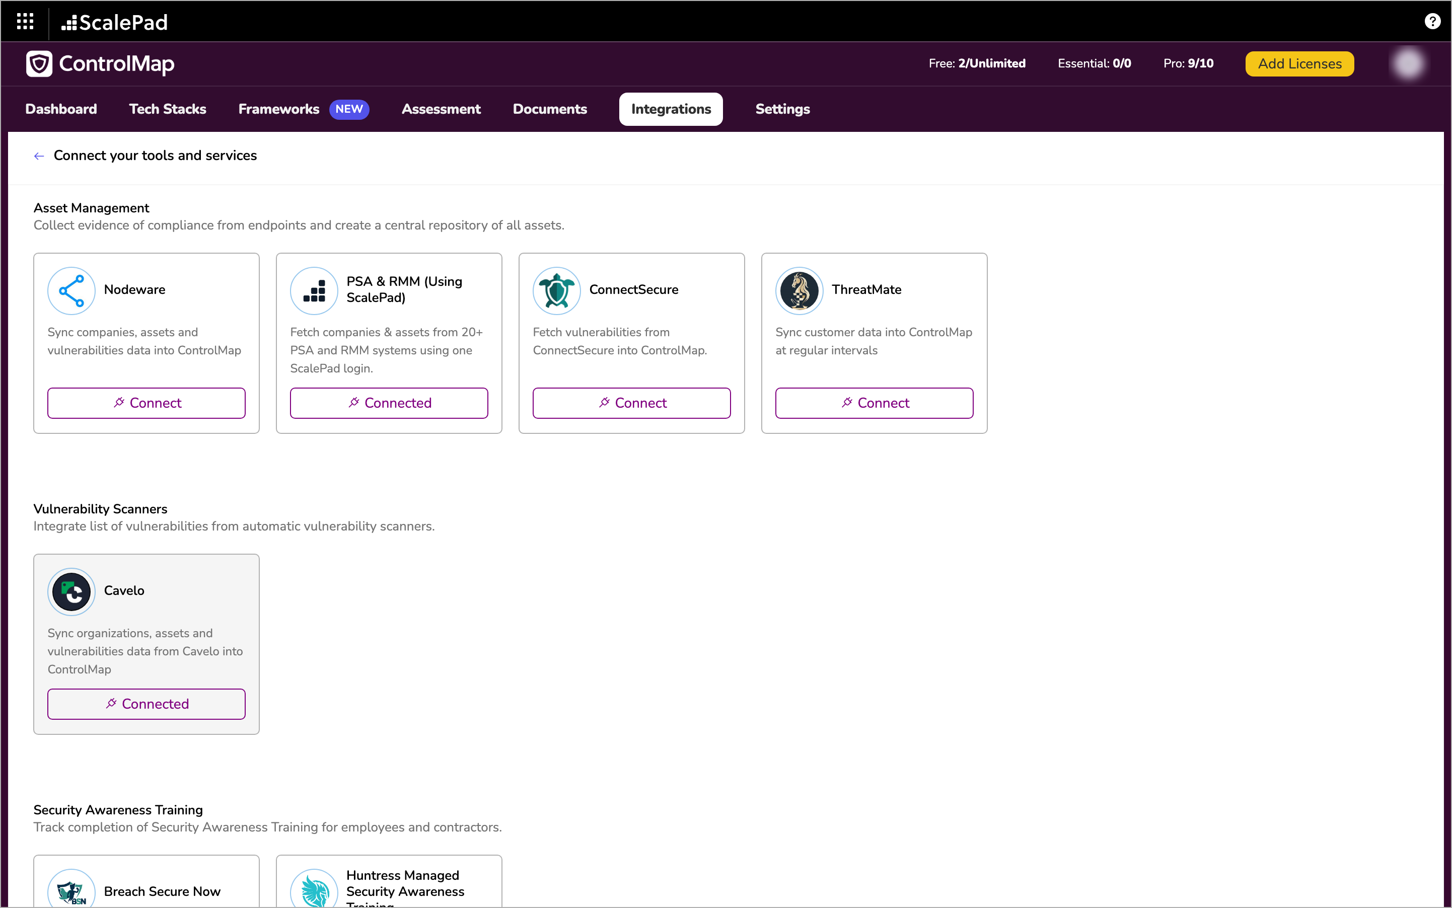Click the ControlMap shield logo
This screenshot has width=1452, height=908.
[39, 63]
